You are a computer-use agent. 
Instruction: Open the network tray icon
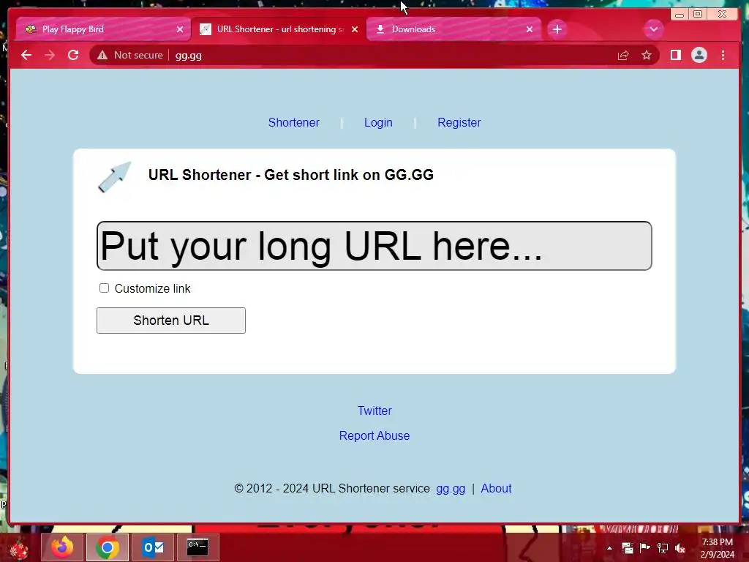coord(662,548)
